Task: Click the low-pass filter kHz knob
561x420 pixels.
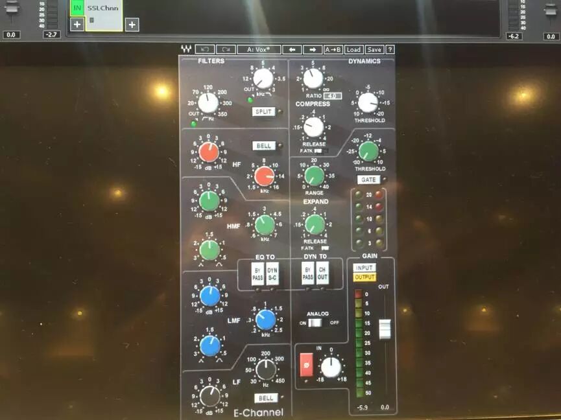Action: click(263, 78)
